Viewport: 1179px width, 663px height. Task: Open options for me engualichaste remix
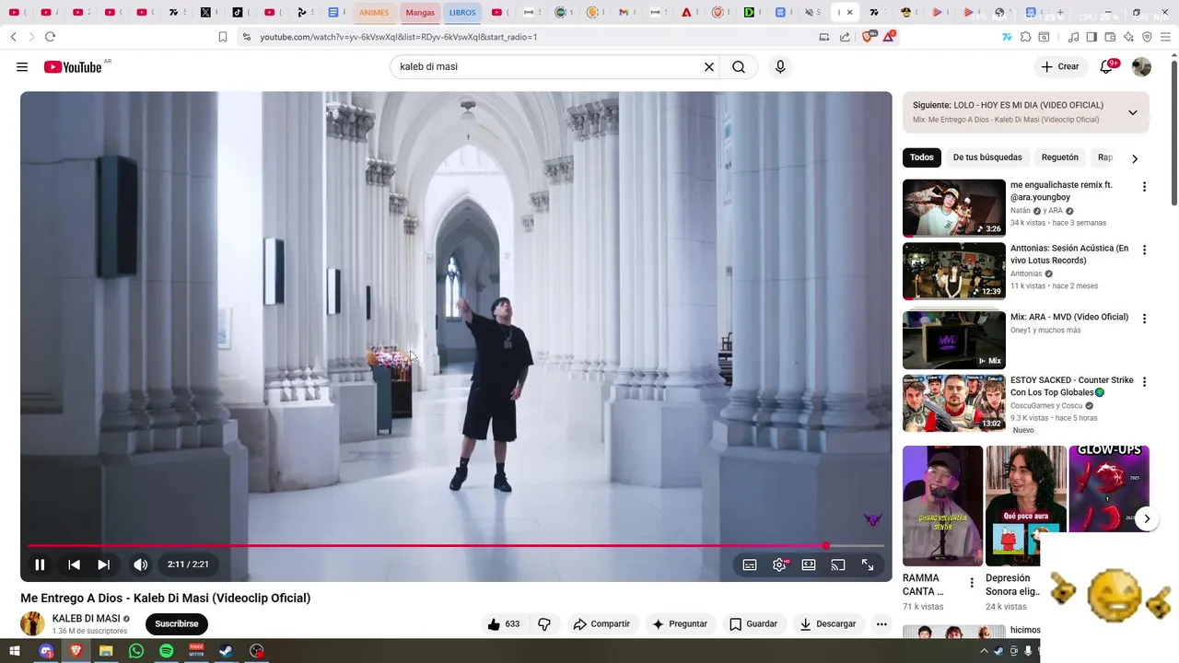(1144, 187)
